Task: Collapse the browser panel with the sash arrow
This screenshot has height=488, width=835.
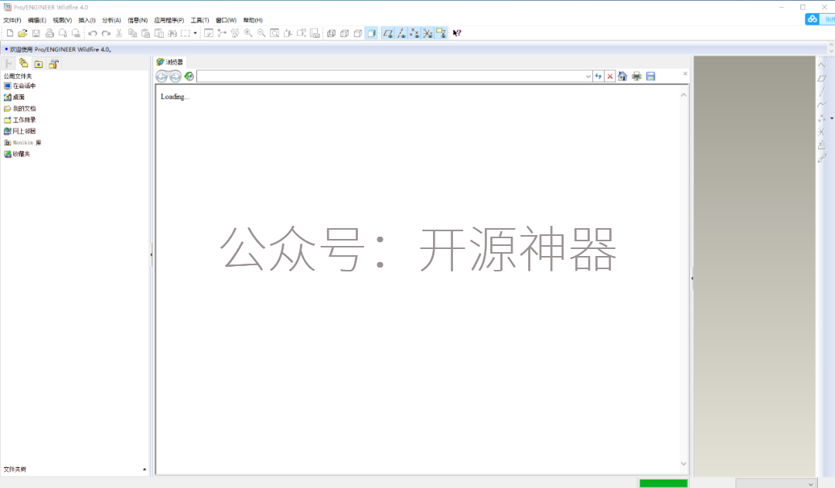Action: coord(692,278)
